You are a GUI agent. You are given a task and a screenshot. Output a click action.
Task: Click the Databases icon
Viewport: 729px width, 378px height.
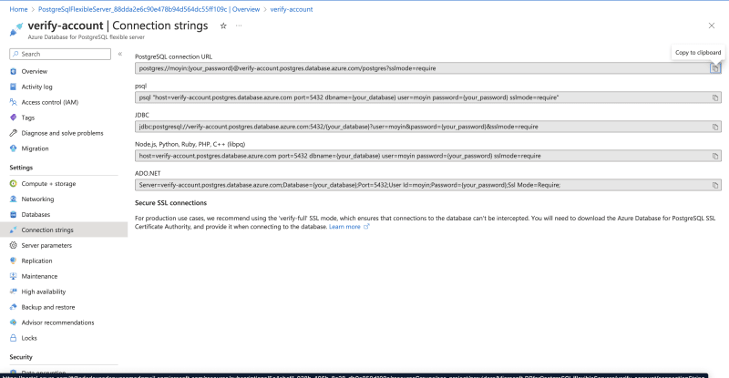[13, 215]
